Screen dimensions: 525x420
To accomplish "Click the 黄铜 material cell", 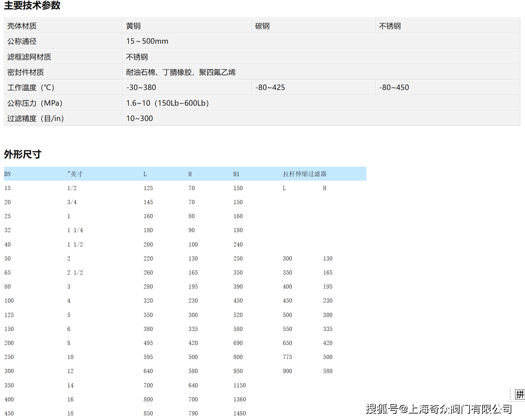I will pos(133,26).
